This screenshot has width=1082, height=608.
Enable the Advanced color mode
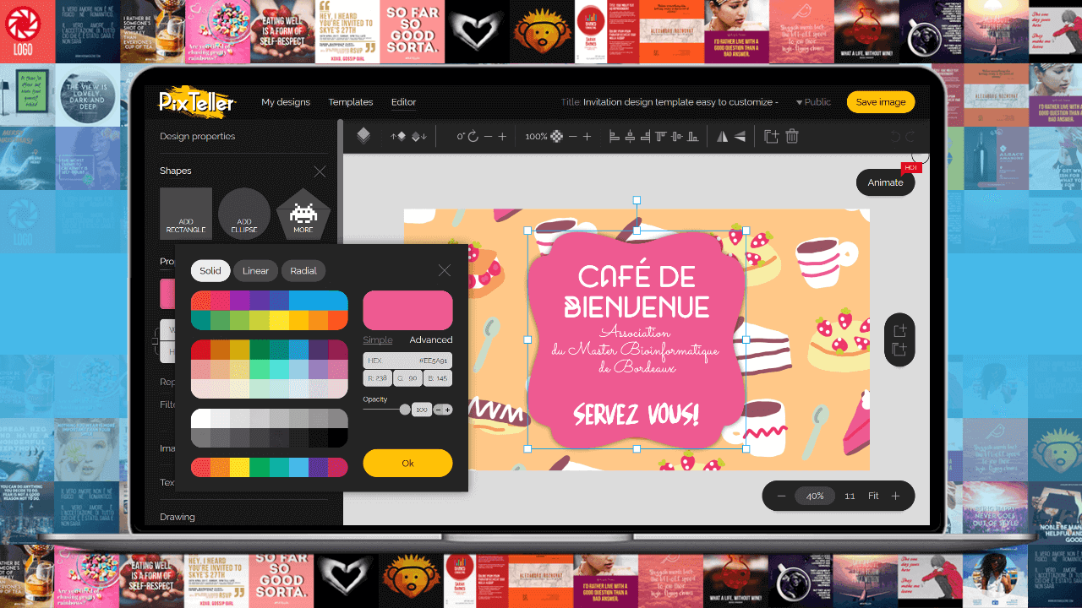[431, 339]
